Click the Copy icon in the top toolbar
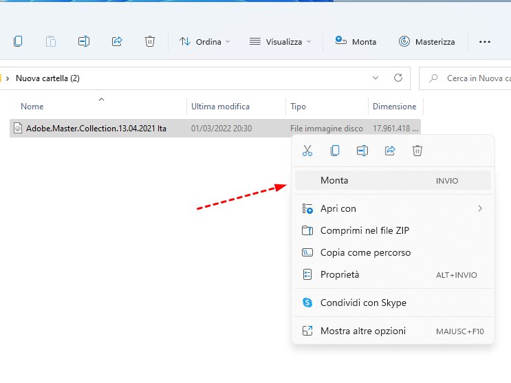511x383 pixels. click(18, 41)
